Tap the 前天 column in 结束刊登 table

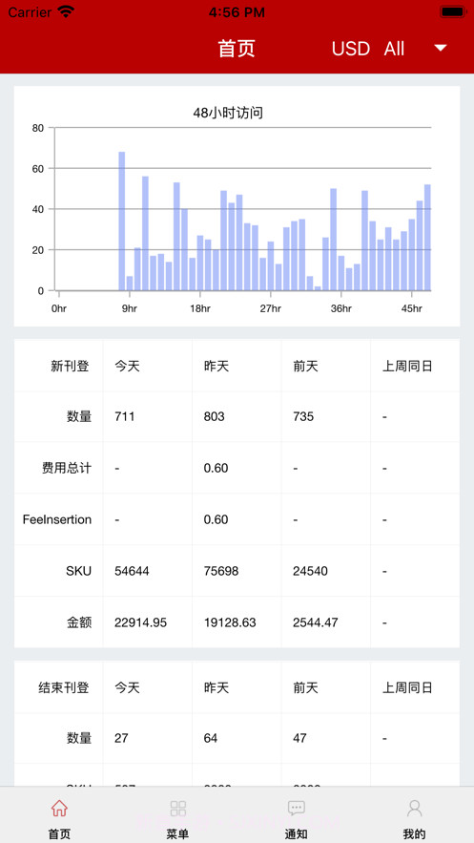pyautogui.click(x=305, y=687)
